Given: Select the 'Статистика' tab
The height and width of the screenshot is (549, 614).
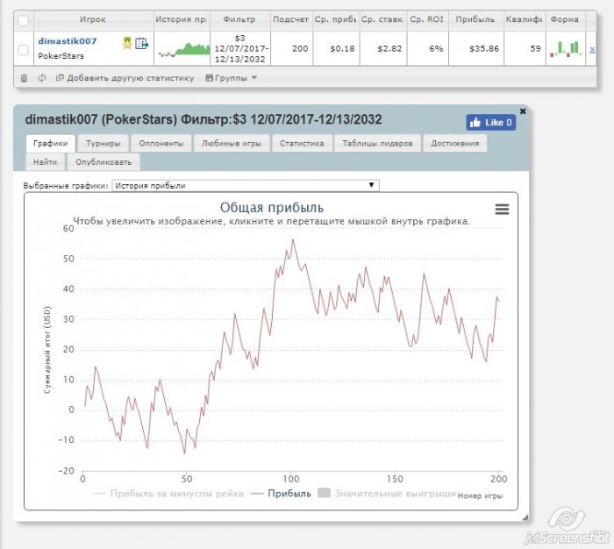Looking at the screenshot, I should pyautogui.click(x=302, y=143).
